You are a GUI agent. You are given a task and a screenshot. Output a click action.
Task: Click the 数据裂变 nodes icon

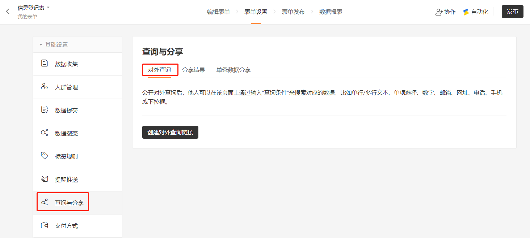(x=45, y=133)
